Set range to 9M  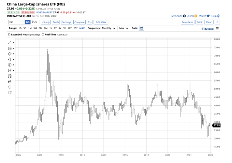point(46,28)
